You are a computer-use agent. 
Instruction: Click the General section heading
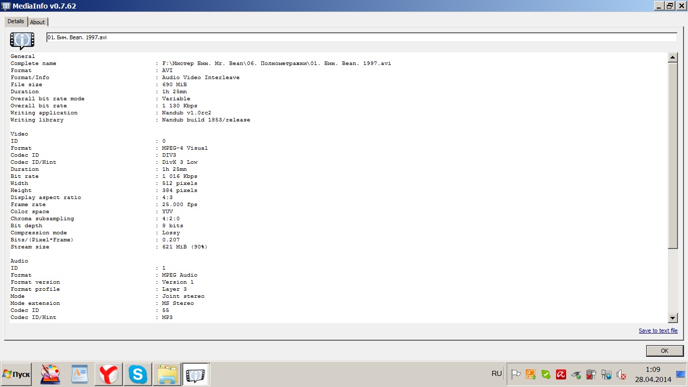click(23, 56)
